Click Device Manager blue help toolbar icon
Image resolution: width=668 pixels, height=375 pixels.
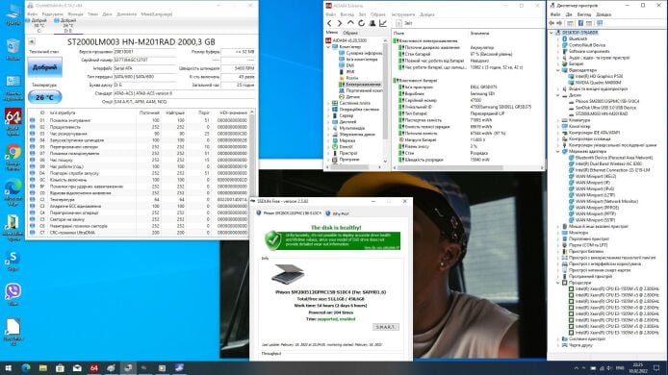(580, 23)
